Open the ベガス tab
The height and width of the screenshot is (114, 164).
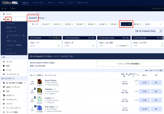point(61,3)
